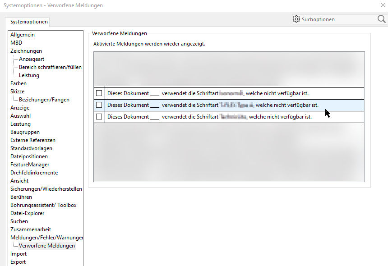Screen dimensions: 388x266
Task: Open Dateipositionen settings
Action: pos(29,156)
